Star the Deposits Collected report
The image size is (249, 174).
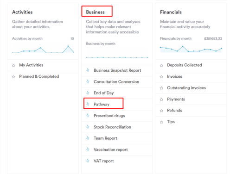click(161, 65)
